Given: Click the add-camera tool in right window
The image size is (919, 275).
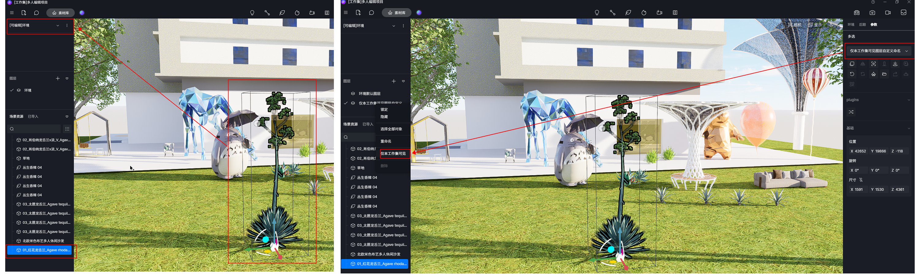Looking at the screenshot, I should 659,13.
